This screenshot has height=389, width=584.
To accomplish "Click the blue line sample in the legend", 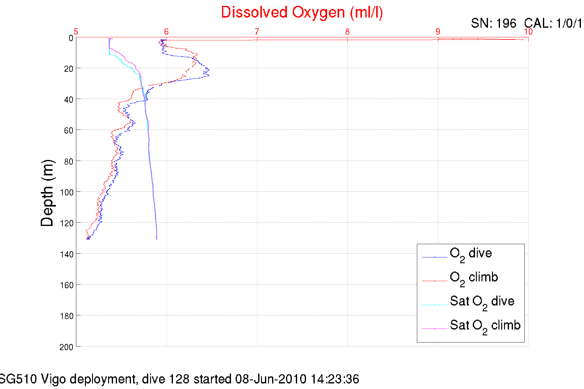I will coord(435,257).
